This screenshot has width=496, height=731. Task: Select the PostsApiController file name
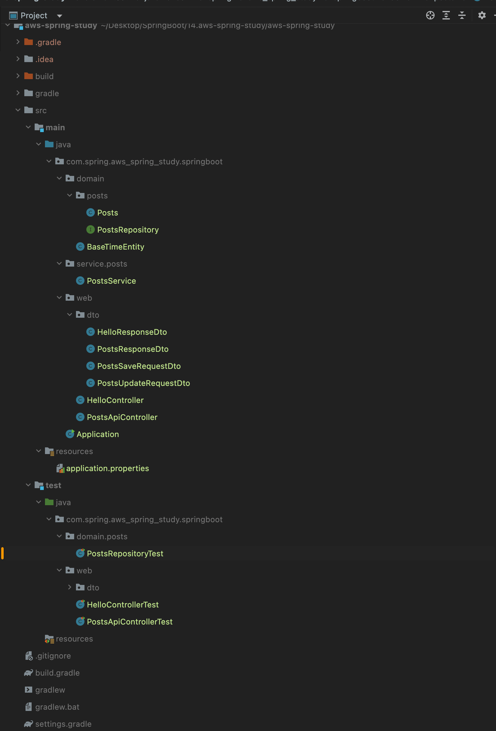(x=122, y=418)
